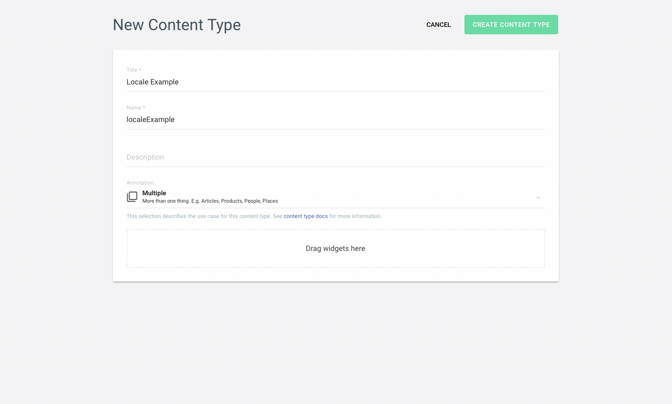672x404 pixels.
Task: Click blank page background below the form card
Action: pyautogui.click(x=335, y=343)
